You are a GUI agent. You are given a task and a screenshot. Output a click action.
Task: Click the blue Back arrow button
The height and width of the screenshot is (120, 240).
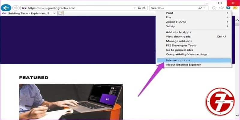6,8
